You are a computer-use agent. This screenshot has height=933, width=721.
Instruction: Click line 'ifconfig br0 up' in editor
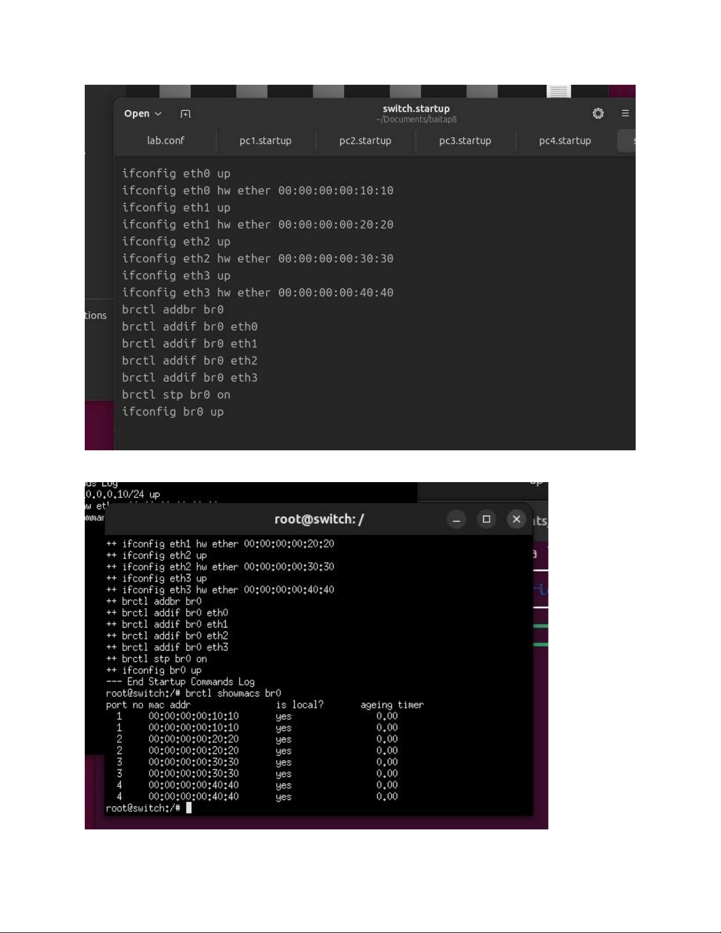point(172,412)
